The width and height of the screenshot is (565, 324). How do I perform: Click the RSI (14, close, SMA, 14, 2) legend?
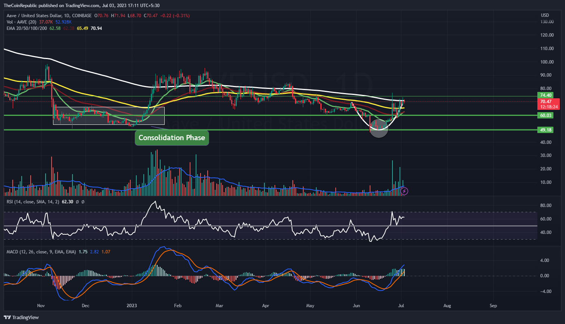tap(33, 202)
